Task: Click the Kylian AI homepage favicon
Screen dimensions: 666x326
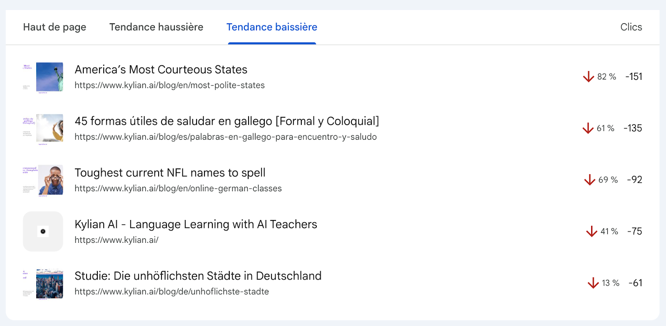Action: (x=43, y=232)
